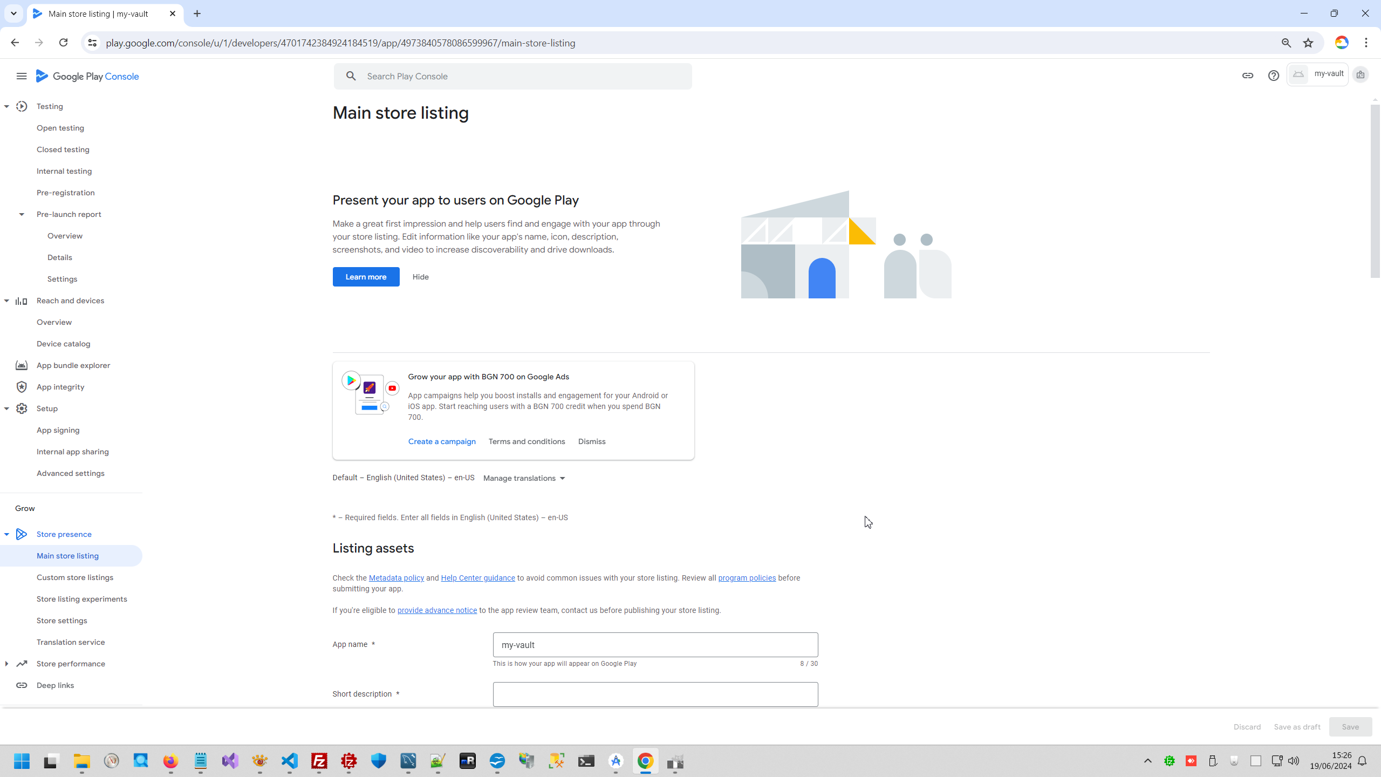Click the Learn more button
The width and height of the screenshot is (1381, 777).
coord(366,277)
